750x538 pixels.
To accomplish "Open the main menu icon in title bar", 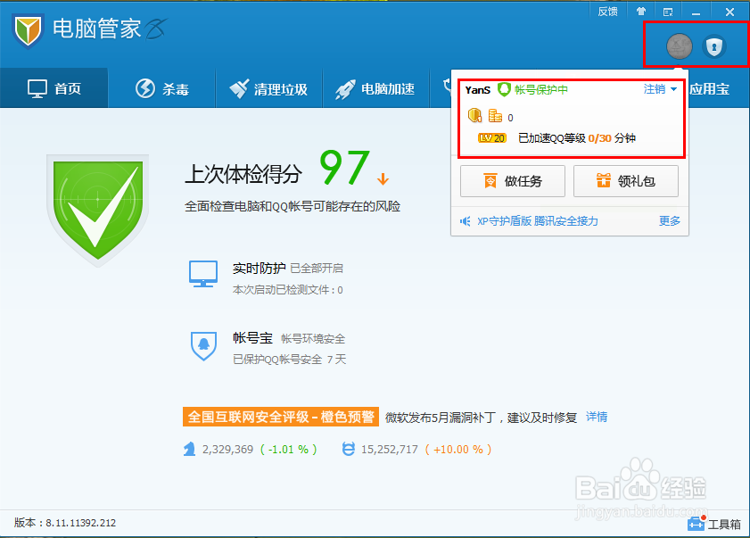I will point(668,12).
